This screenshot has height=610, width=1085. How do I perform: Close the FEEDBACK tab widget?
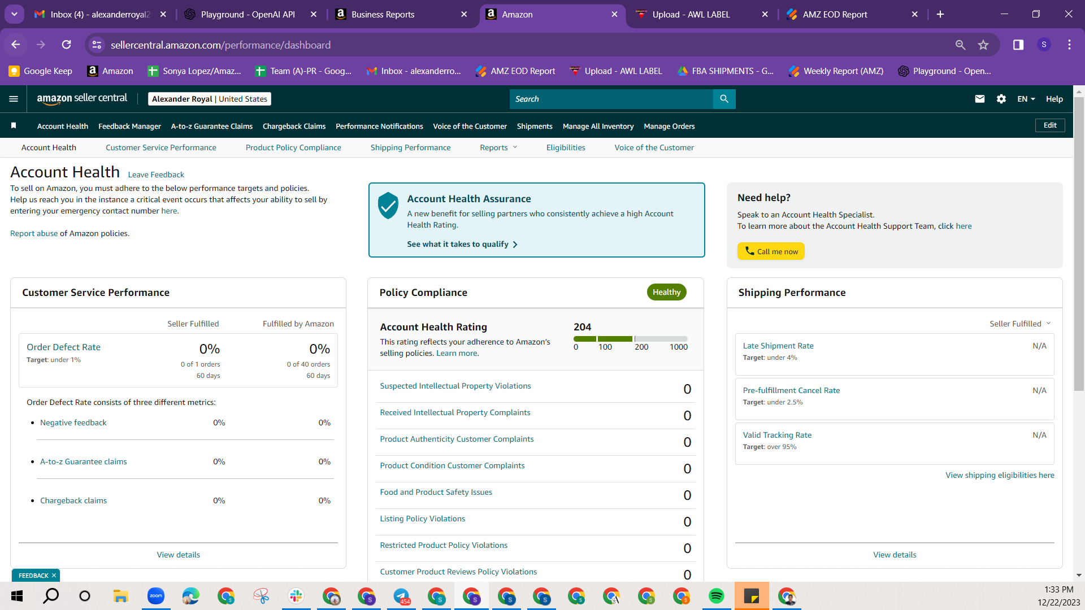54,576
